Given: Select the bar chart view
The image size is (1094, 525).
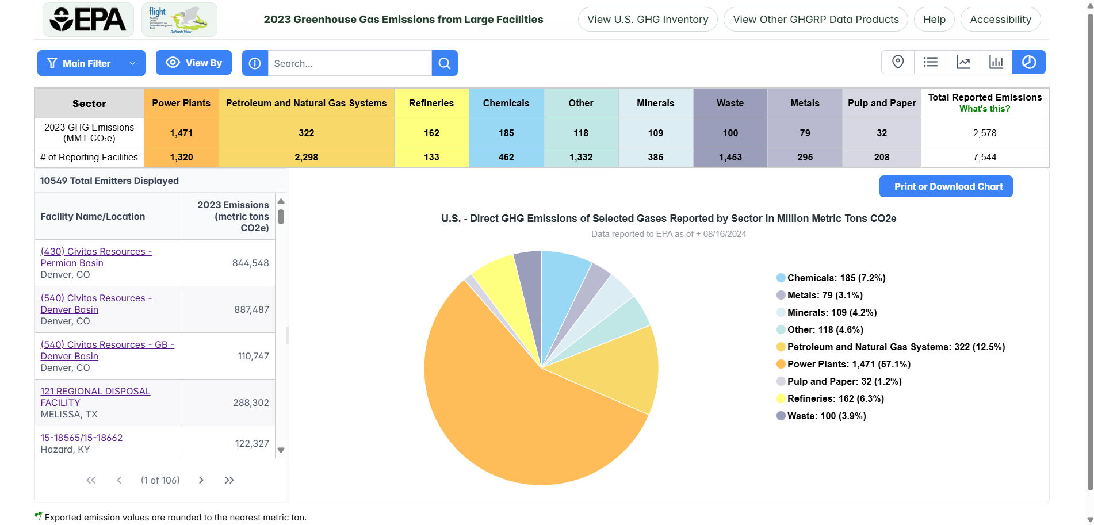Looking at the screenshot, I should 996,62.
